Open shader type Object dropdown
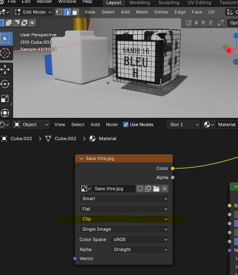This screenshot has height=275, width=238. (x=31, y=125)
